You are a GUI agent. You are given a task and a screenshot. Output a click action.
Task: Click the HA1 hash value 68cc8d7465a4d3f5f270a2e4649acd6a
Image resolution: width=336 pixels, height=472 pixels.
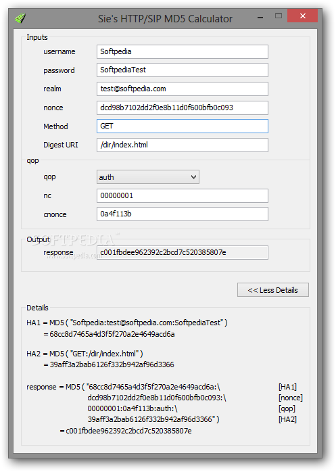[112, 334]
